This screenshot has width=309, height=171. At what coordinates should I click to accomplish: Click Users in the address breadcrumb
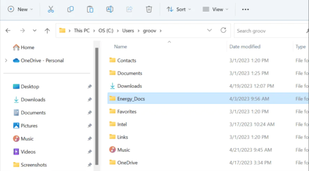(128, 30)
